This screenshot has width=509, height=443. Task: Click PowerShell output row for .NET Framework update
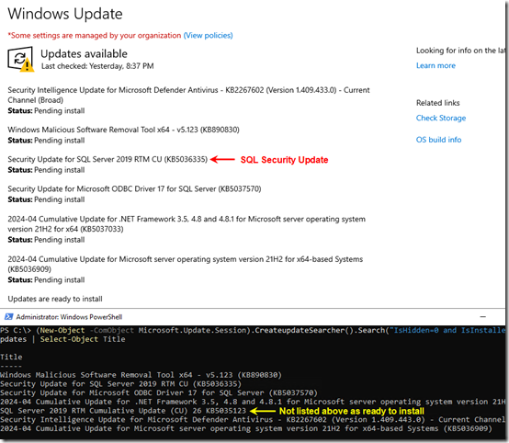coord(253,402)
